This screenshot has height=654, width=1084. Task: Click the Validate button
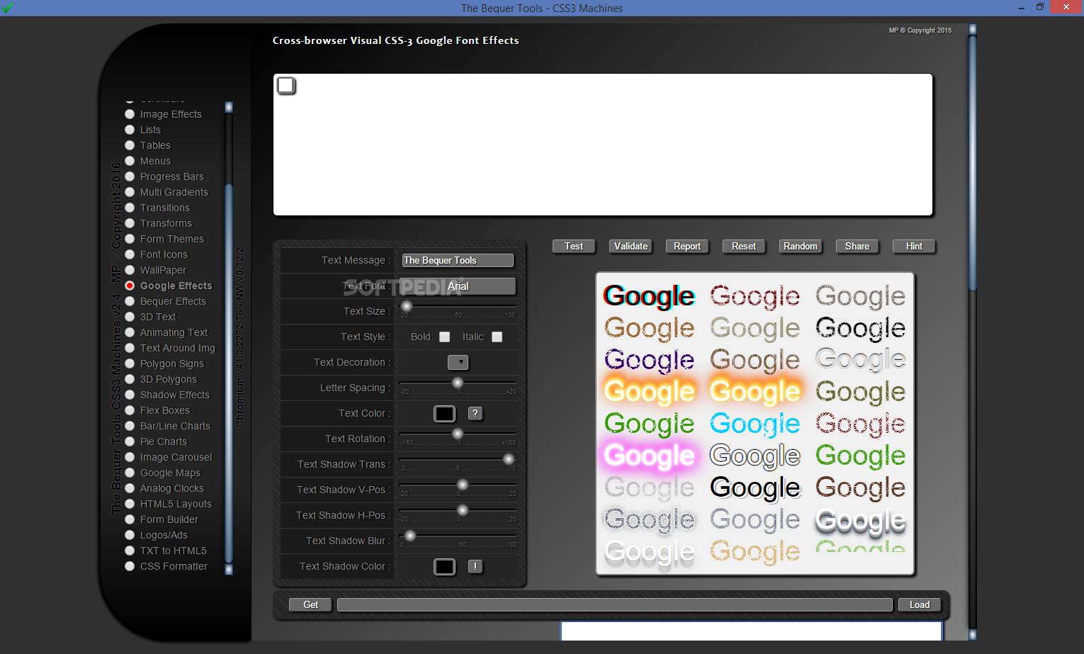coord(631,246)
